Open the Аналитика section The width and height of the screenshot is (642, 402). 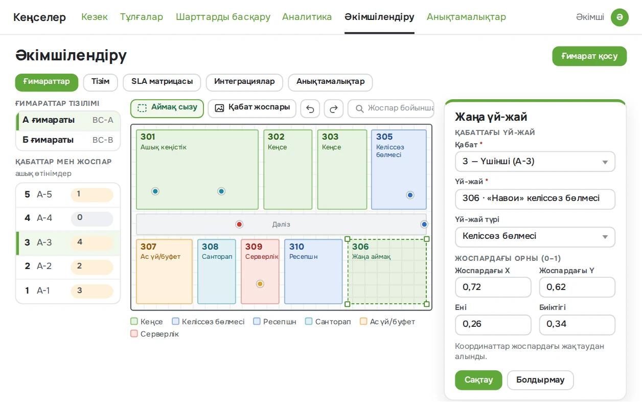click(307, 17)
